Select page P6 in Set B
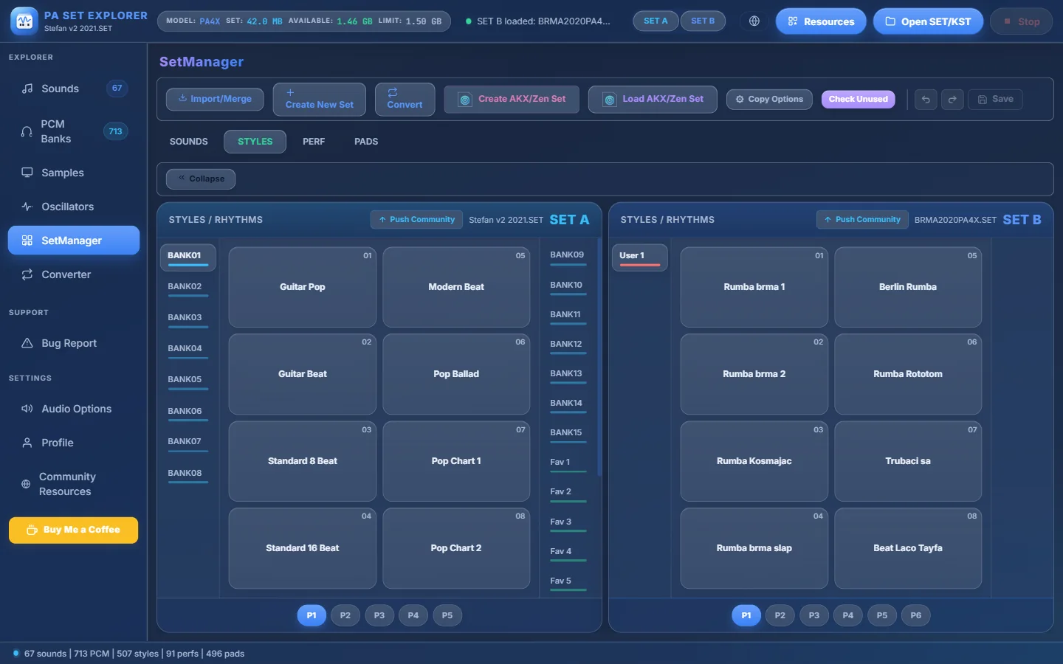The height and width of the screenshot is (664, 1063). 915,615
